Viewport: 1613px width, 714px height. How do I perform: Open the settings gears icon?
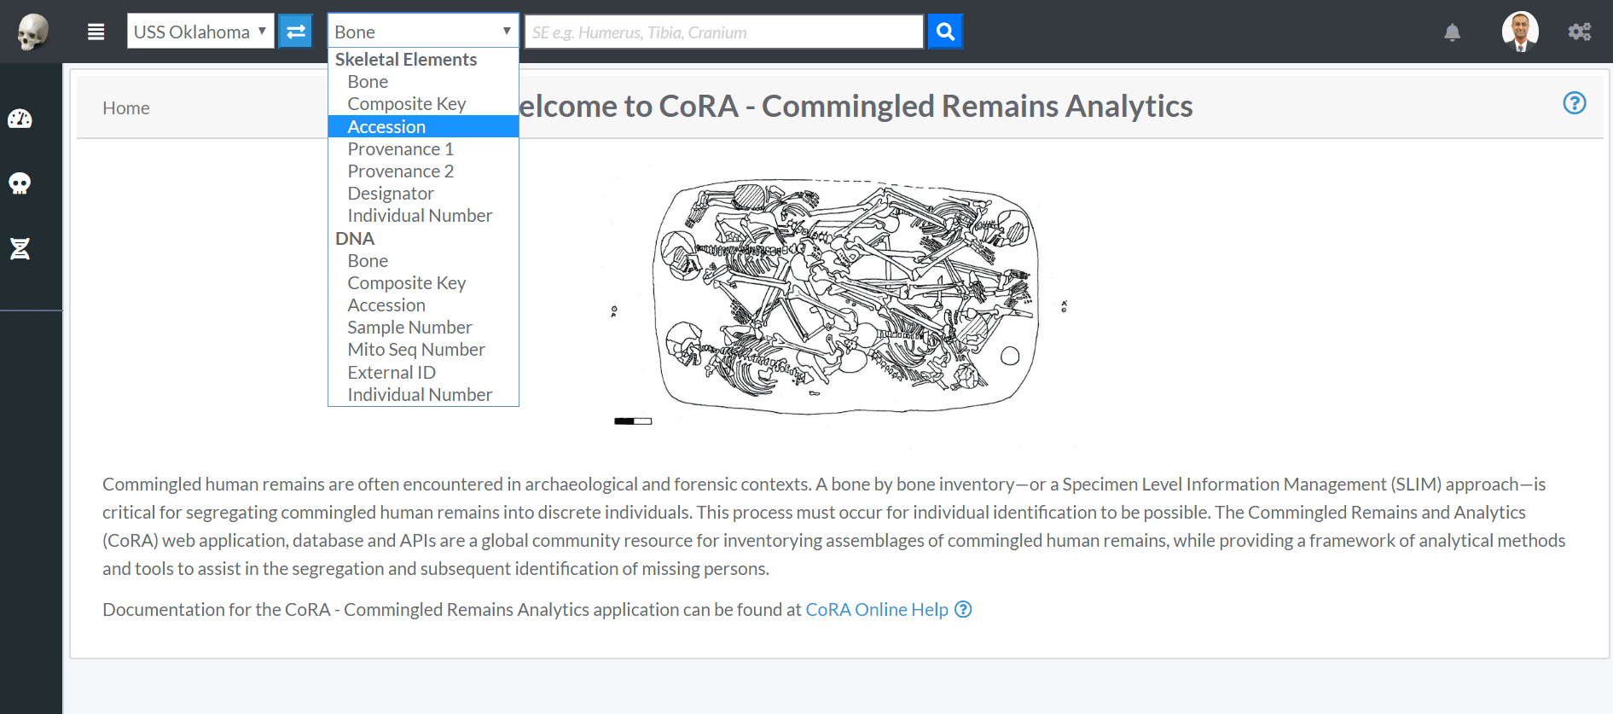point(1580,32)
